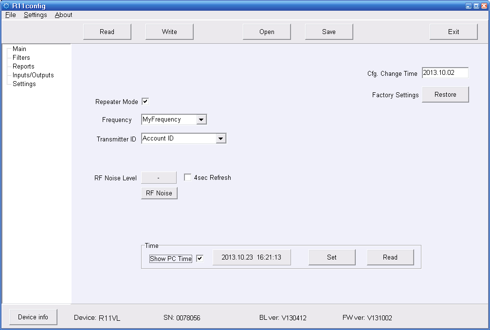The width and height of the screenshot is (490, 330).
Task: Click the R11config title bar icon
Action: 6,6
